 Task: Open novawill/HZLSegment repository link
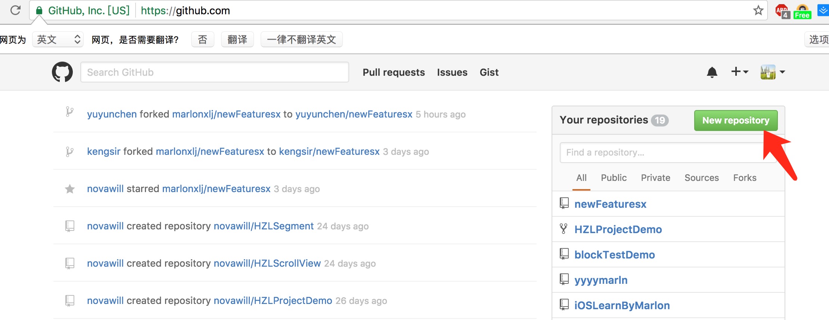coord(264,226)
